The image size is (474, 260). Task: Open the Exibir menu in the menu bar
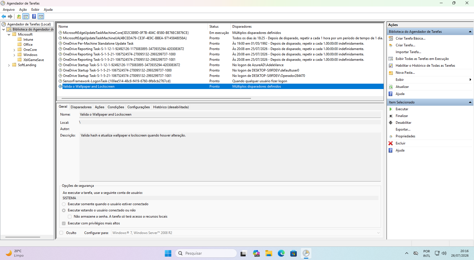pos(35,10)
